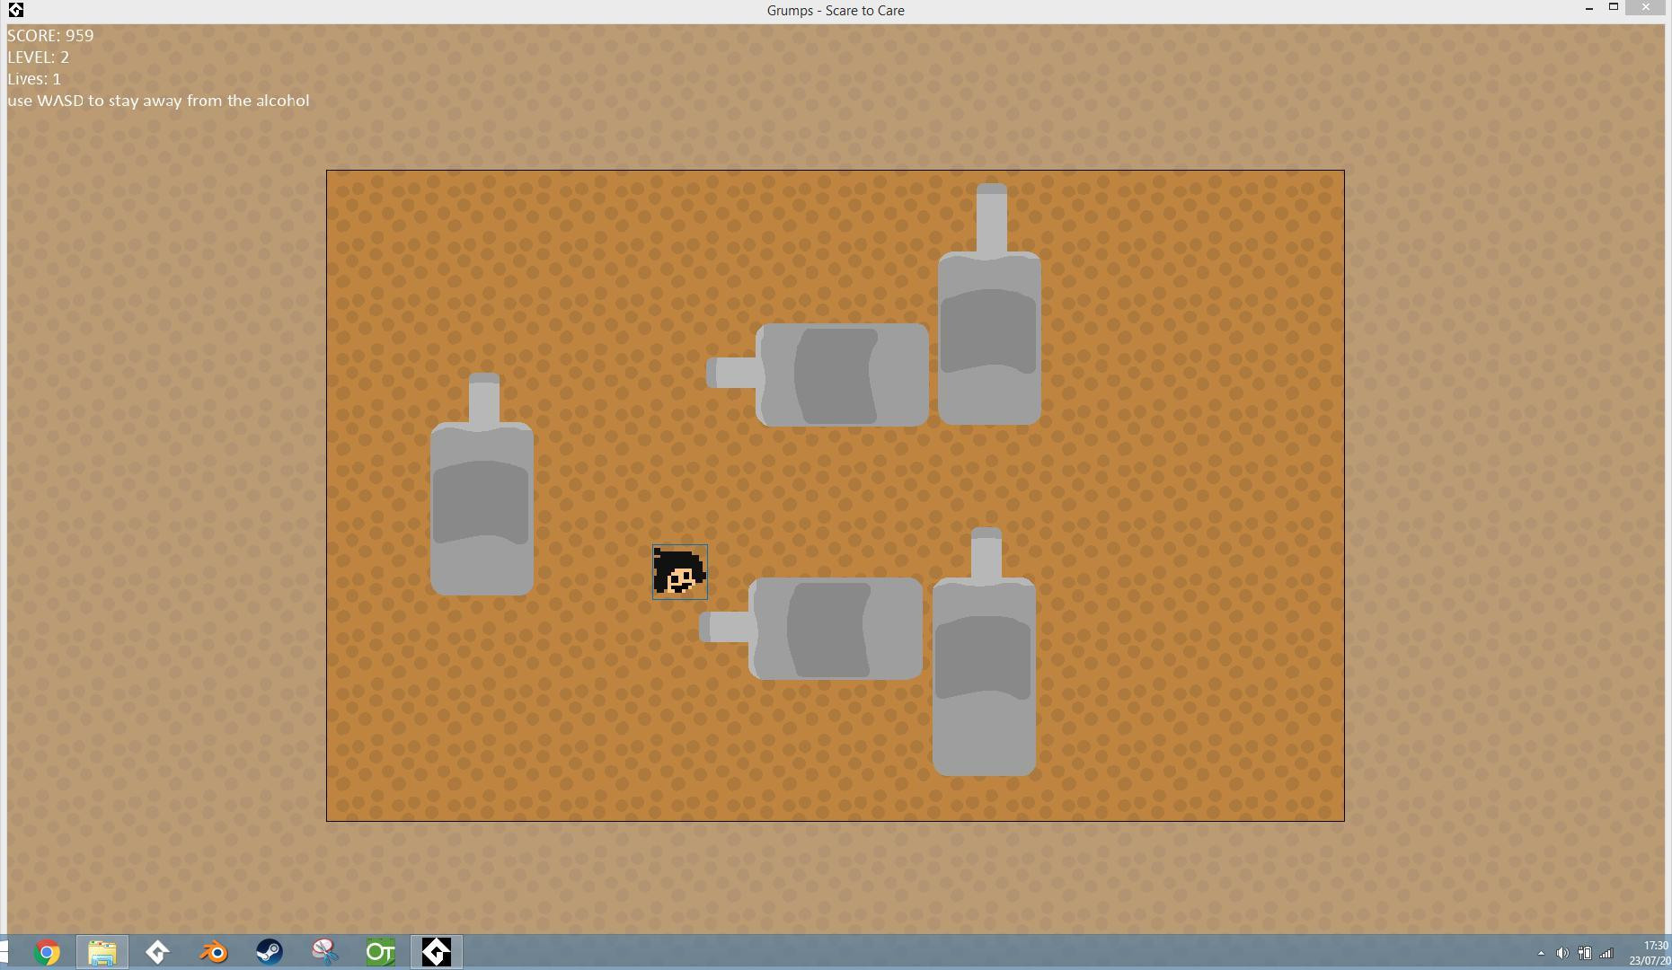The image size is (1672, 970).
Task: Click the player character with black hair
Action: 680,572
